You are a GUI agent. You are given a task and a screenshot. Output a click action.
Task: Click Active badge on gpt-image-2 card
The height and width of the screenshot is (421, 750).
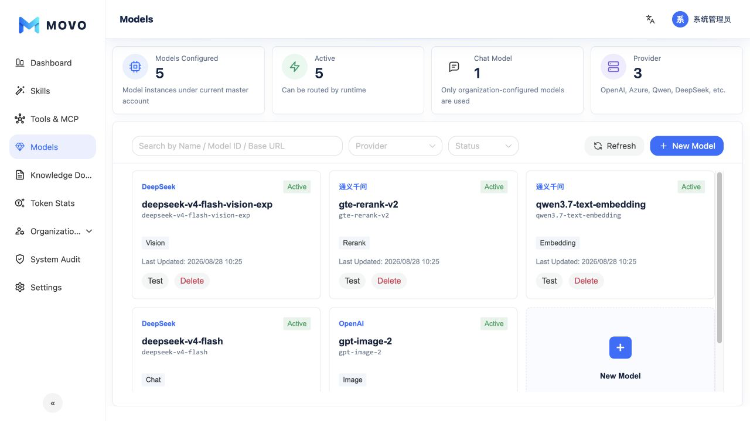click(494, 324)
